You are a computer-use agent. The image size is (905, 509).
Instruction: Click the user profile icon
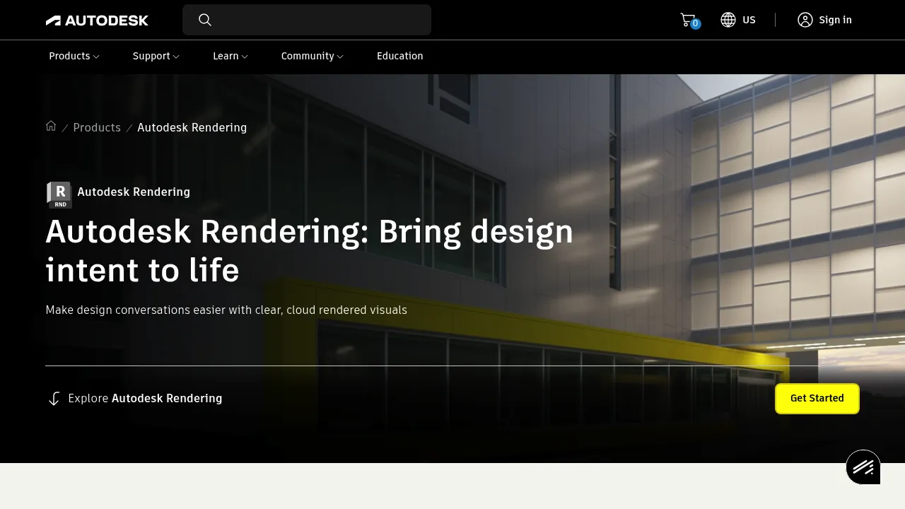pyautogui.click(x=805, y=20)
